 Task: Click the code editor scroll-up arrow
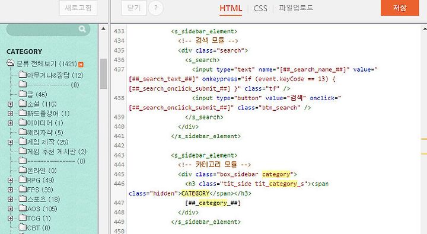[425, 28]
